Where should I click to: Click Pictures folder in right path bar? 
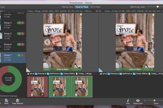point(112,74)
